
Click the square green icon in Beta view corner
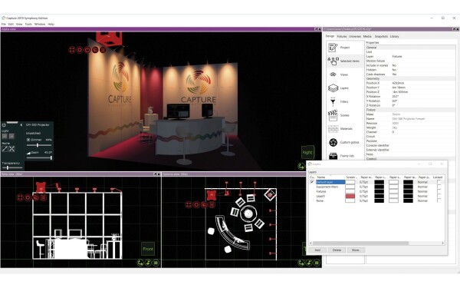point(156,263)
